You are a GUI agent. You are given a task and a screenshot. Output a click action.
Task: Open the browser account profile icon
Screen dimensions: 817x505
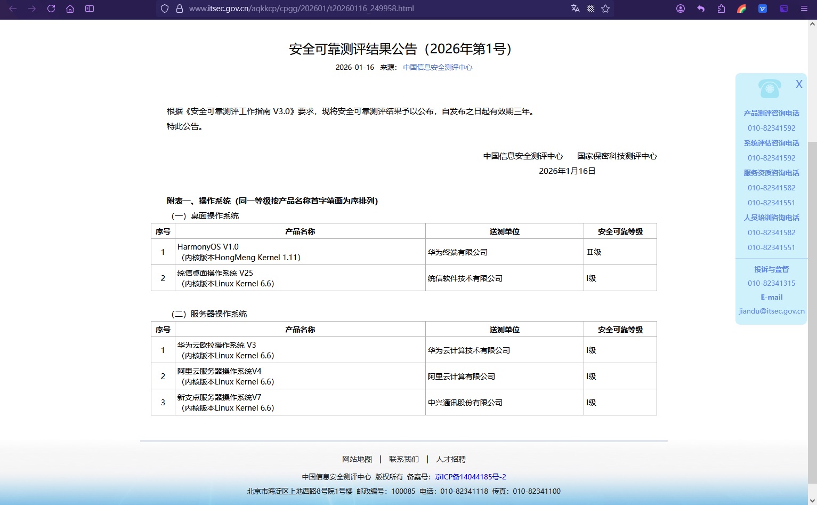[x=681, y=9]
